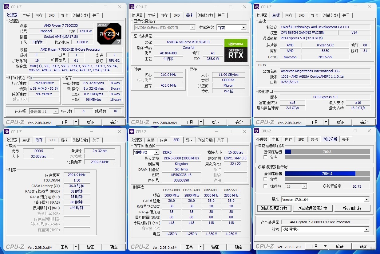The image size is (380, 254).
Task: Click the SK Hynix DRAM manufacturer field
Action: pyautogui.click(x=181, y=169)
